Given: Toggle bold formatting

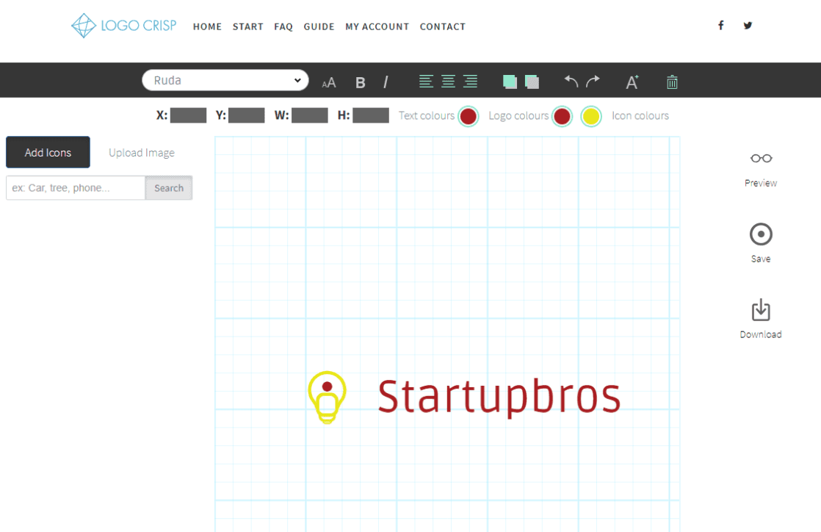Looking at the screenshot, I should 361,82.
